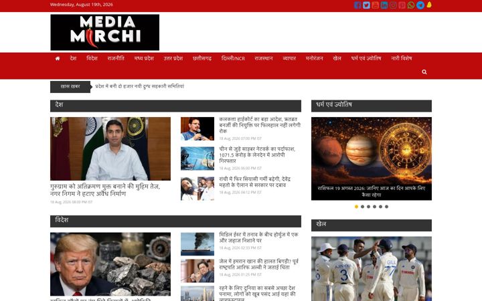Open the राजस्थान menu item

264,58
